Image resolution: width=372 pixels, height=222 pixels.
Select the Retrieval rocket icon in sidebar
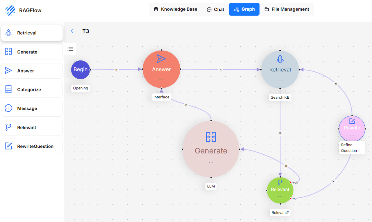pos(8,33)
